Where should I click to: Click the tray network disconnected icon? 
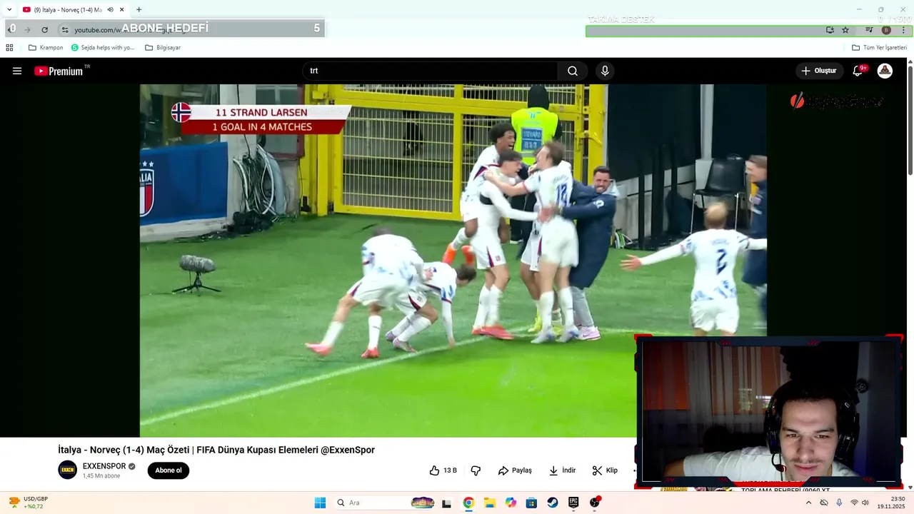click(824, 503)
